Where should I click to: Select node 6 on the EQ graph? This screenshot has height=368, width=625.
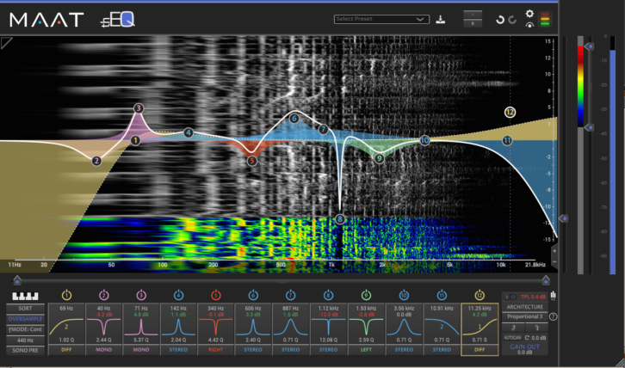pos(294,119)
